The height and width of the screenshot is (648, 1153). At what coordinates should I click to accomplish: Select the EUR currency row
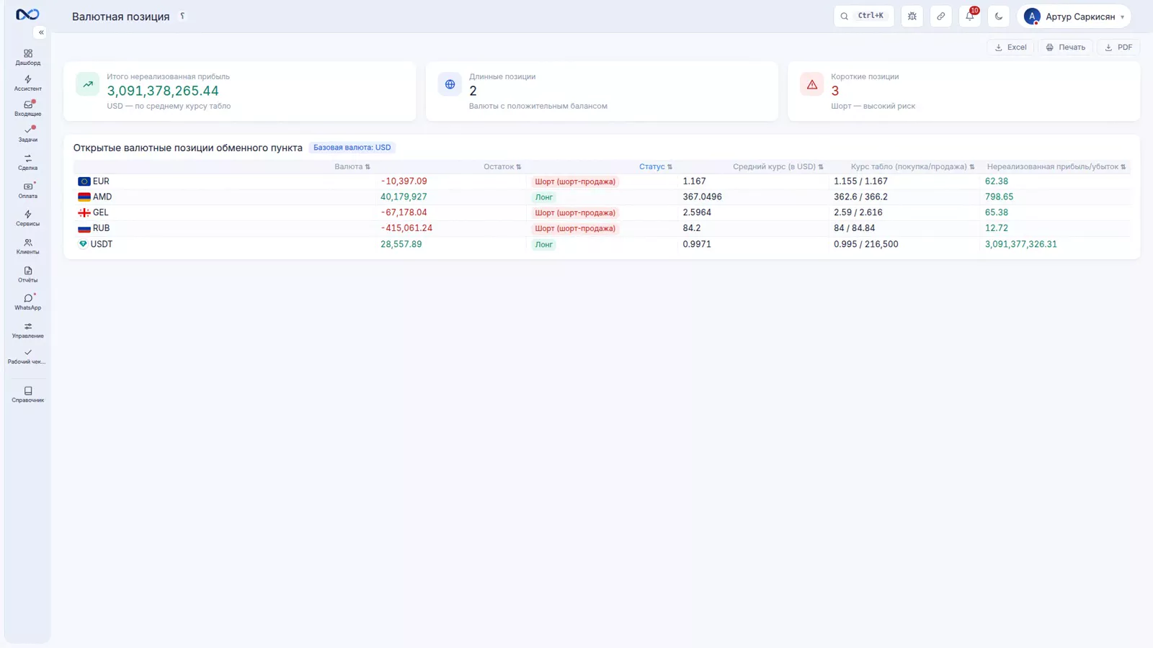click(602, 181)
